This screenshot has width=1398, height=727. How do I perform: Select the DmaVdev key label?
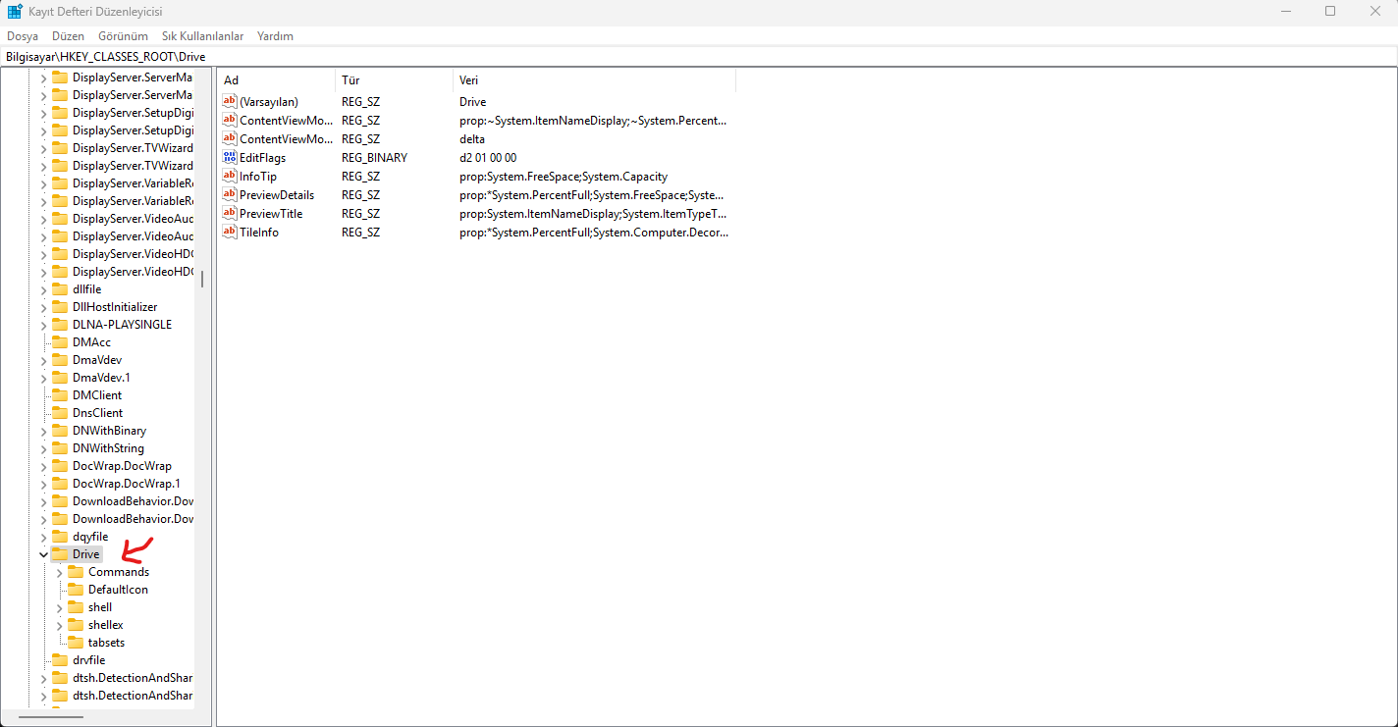[x=97, y=360]
